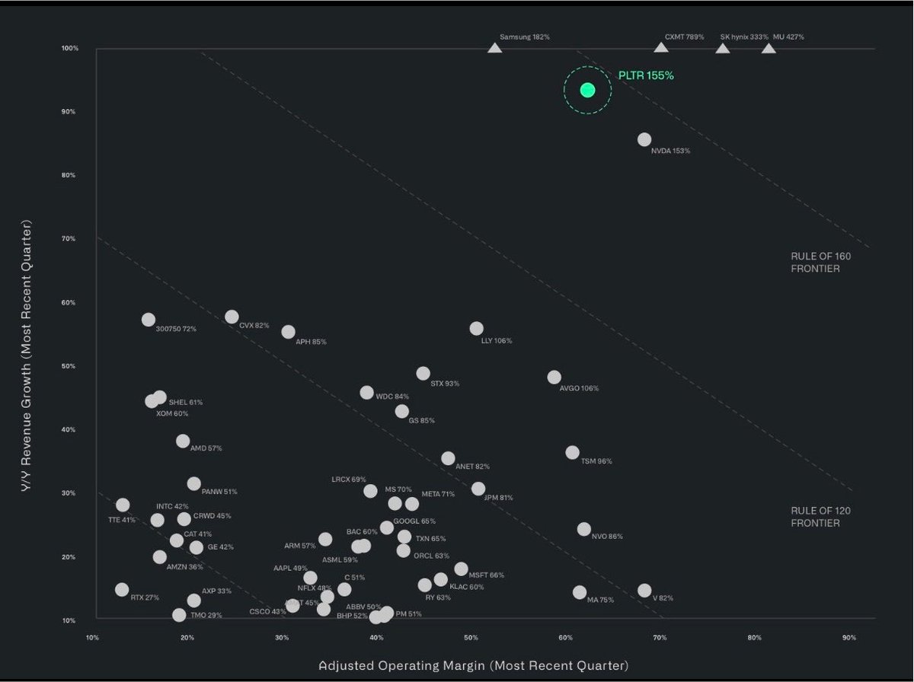Click the ASML 59% label
914x682 pixels.
[x=340, y=560]
